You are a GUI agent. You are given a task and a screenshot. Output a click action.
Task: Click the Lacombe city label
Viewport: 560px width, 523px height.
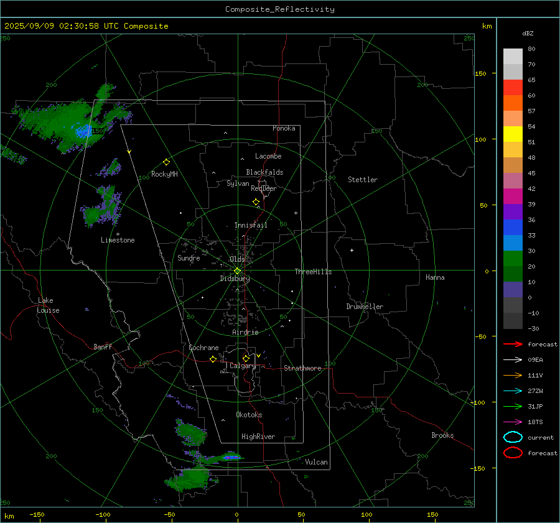click(268, 156)
